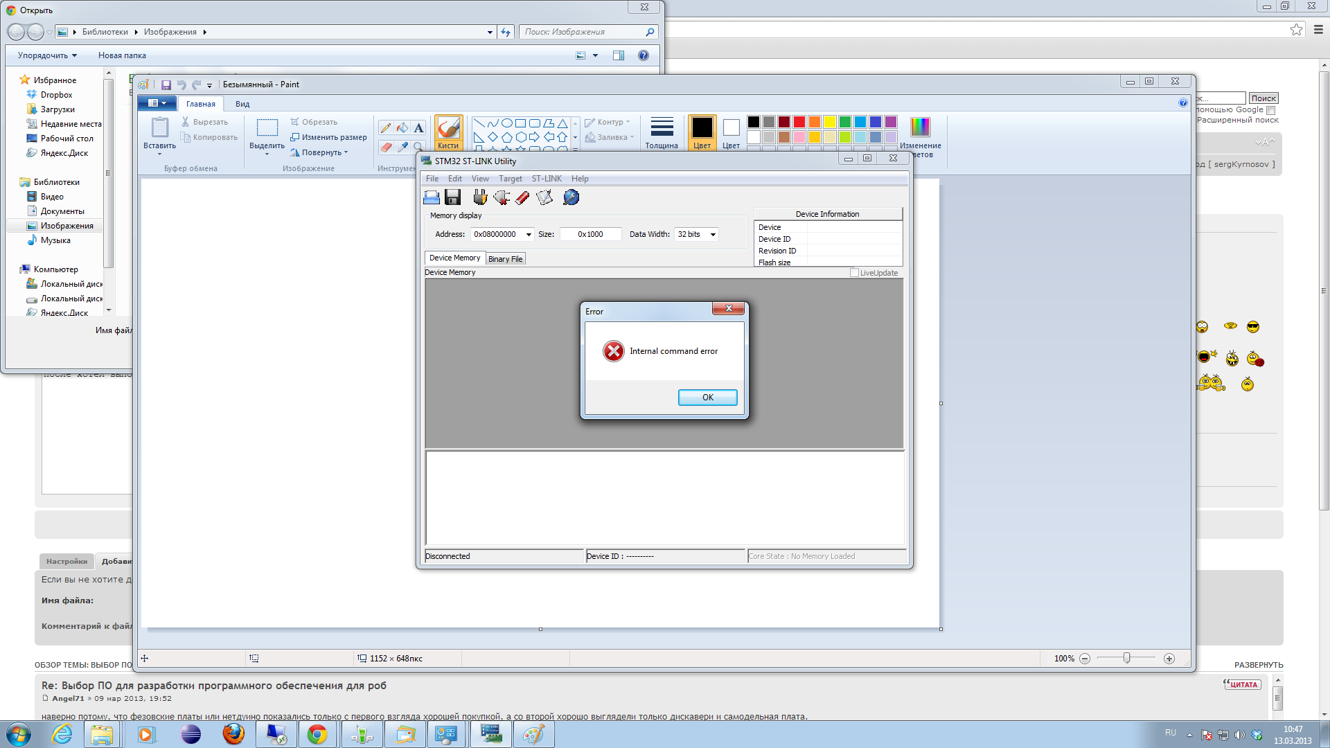This screenshot has height=748, width=1330.
Task: Select the Pencil tool in Paint
Action: (x=386, y=127)
